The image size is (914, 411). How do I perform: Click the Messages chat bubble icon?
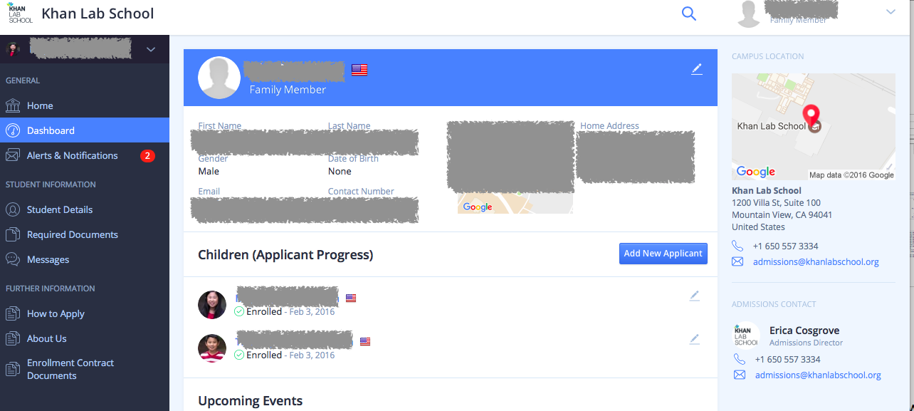coord(13,259)
